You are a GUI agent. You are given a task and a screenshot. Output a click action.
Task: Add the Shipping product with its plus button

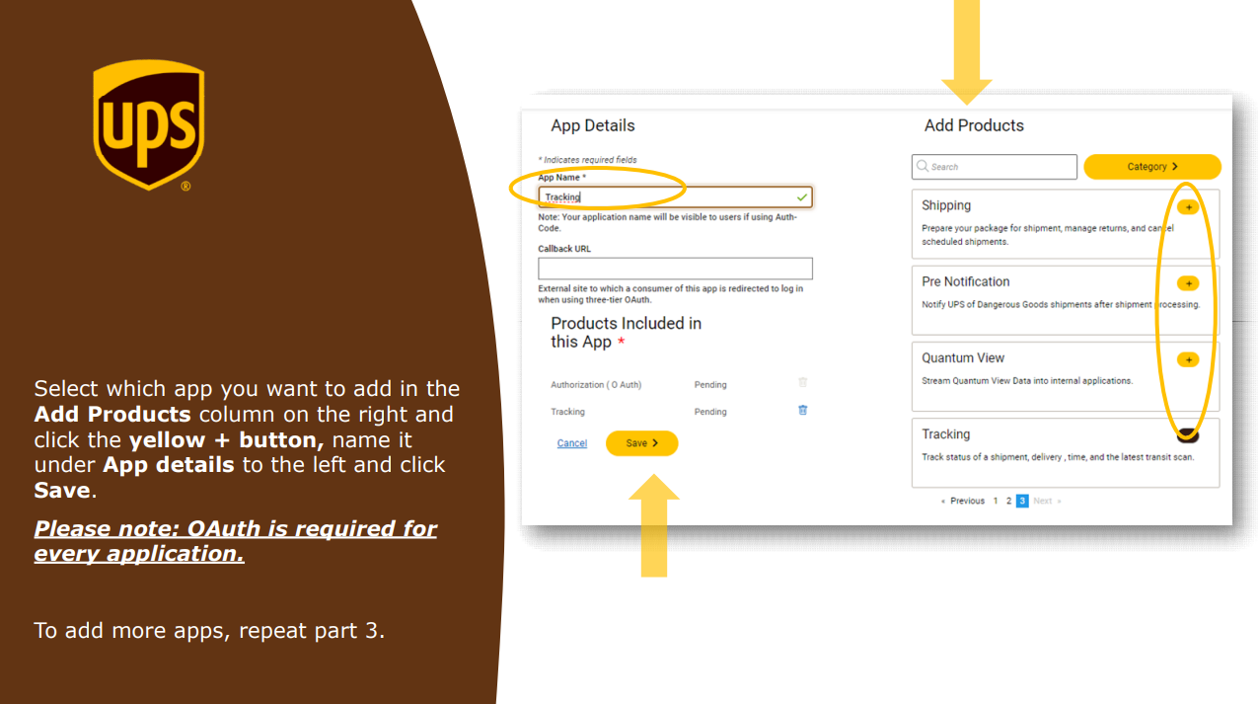tap(1188, 207)
